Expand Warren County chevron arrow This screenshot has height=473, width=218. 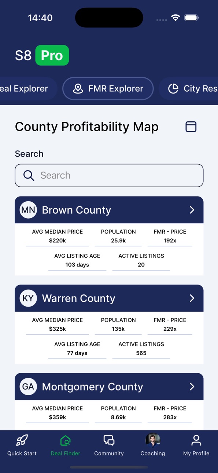click(x=192, y=298)
